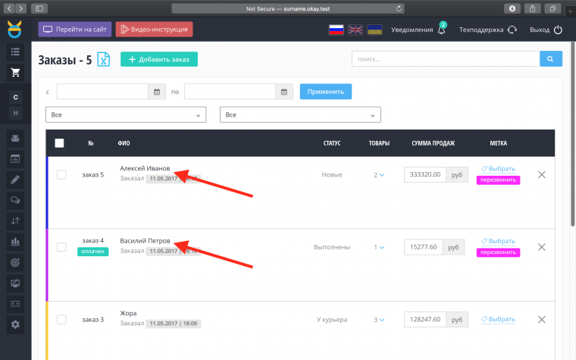
Task: Check the box for заказ 4
Action: pyautogui.click(x=61, y=247)
